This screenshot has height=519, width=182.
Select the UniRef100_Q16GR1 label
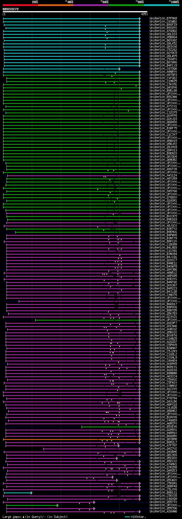click(163, 200)
